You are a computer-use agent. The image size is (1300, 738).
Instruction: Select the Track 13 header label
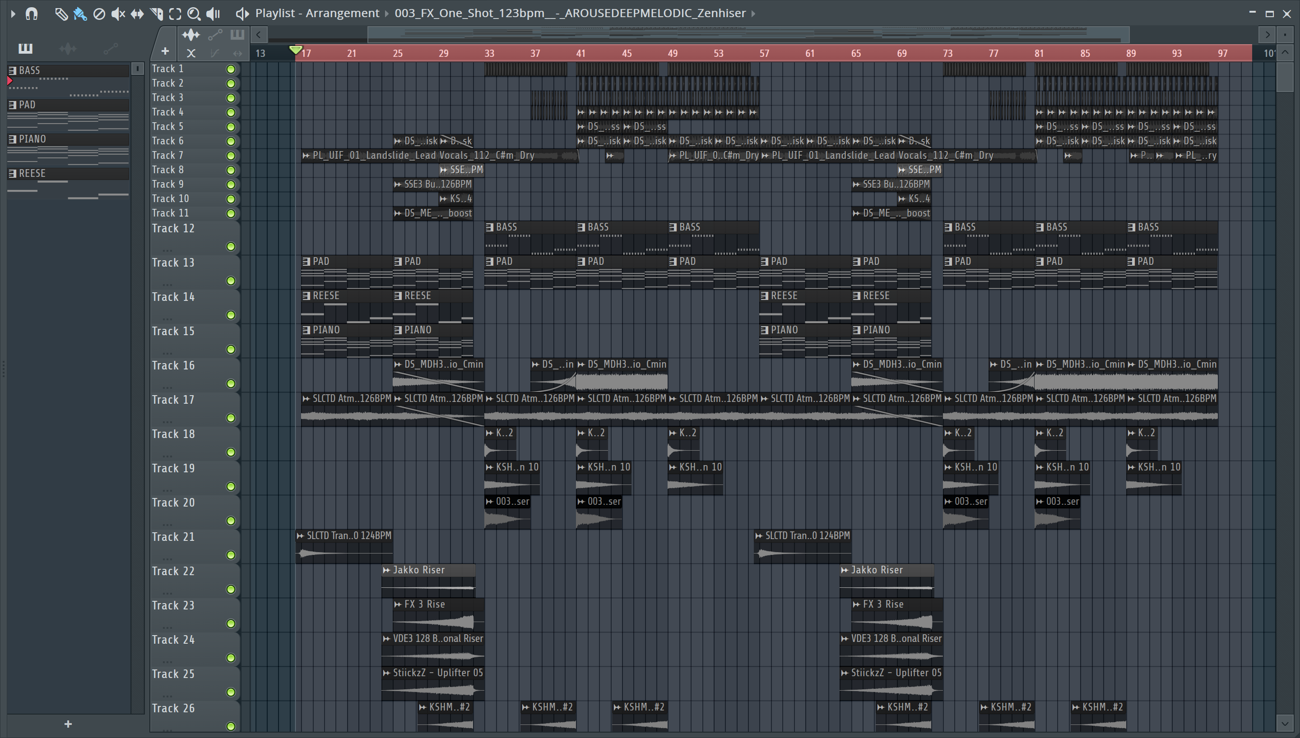click(x=173, y=263)
